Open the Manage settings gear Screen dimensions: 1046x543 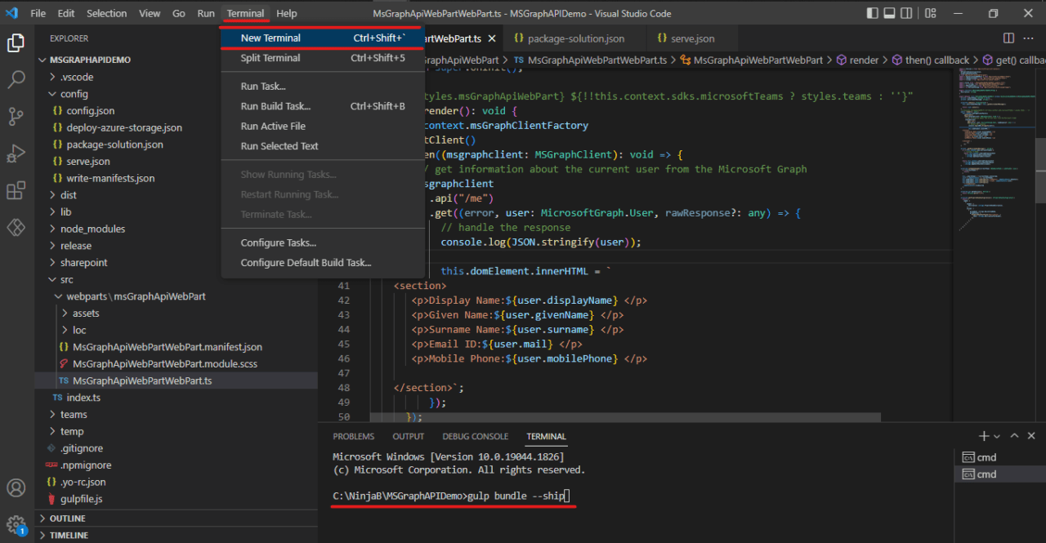pyautogui.click(x=16, y=524)
